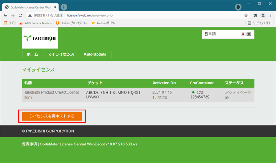The width and height of the screenshot is (276, 163).
Task: Click the ライセンスを再ホストする button
Action: coord(51,116)
